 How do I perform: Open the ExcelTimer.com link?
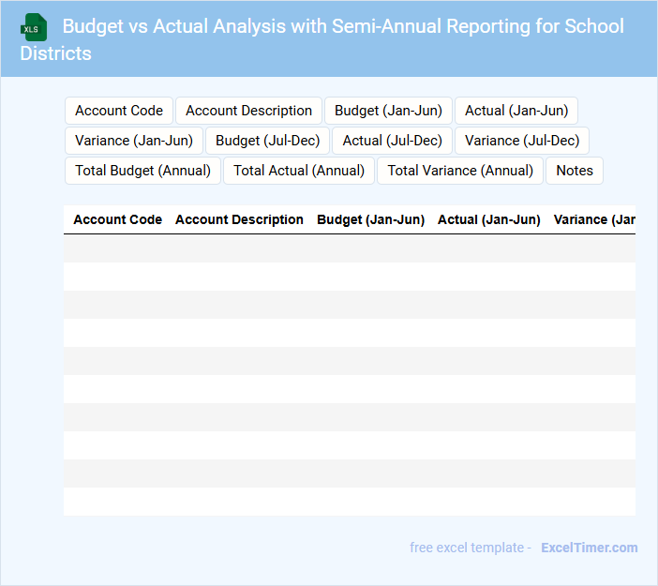point(589,548)
